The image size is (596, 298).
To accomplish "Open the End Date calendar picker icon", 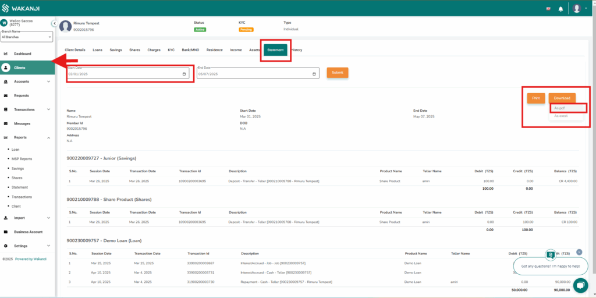I will (314, 74).
